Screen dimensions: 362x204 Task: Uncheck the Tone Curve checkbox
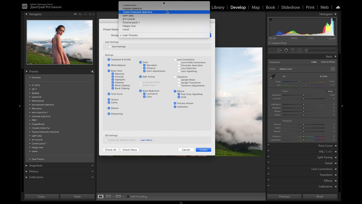(109, 94)
